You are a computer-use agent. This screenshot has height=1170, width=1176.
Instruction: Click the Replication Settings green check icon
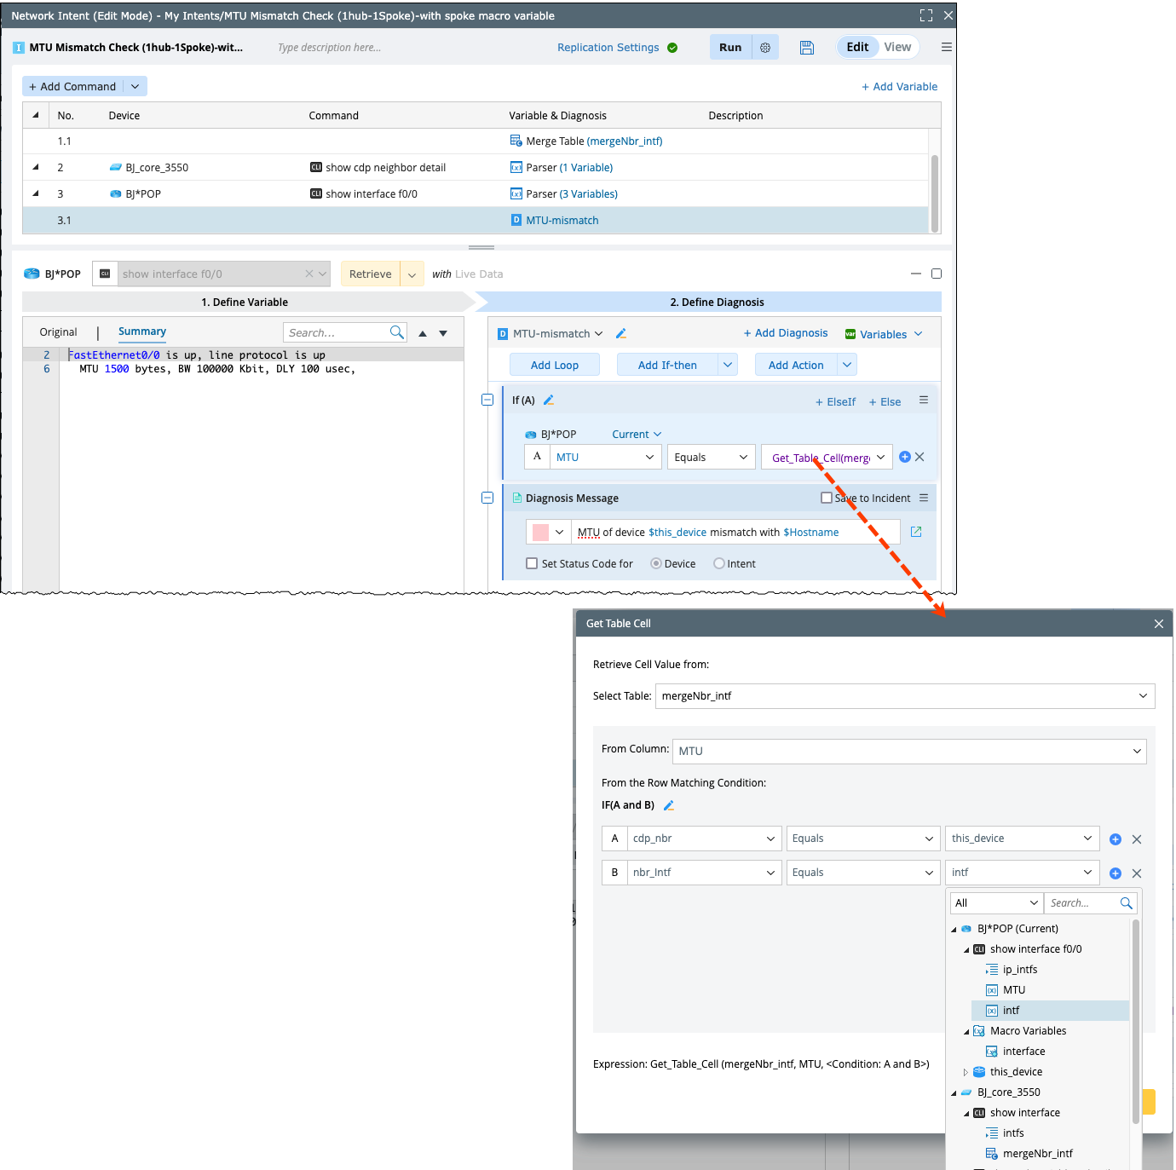coord(672,48)
